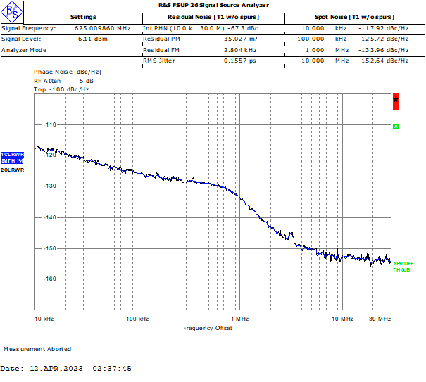Viewport: 426px width, 382px height.
Task: Click the -140 y-axis label
Action: click(x=50, y=217)
